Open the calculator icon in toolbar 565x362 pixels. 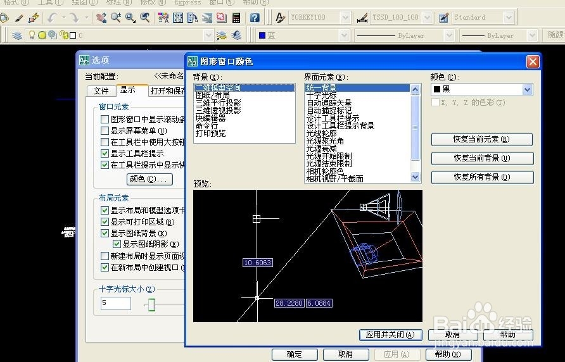coord(236,17)
